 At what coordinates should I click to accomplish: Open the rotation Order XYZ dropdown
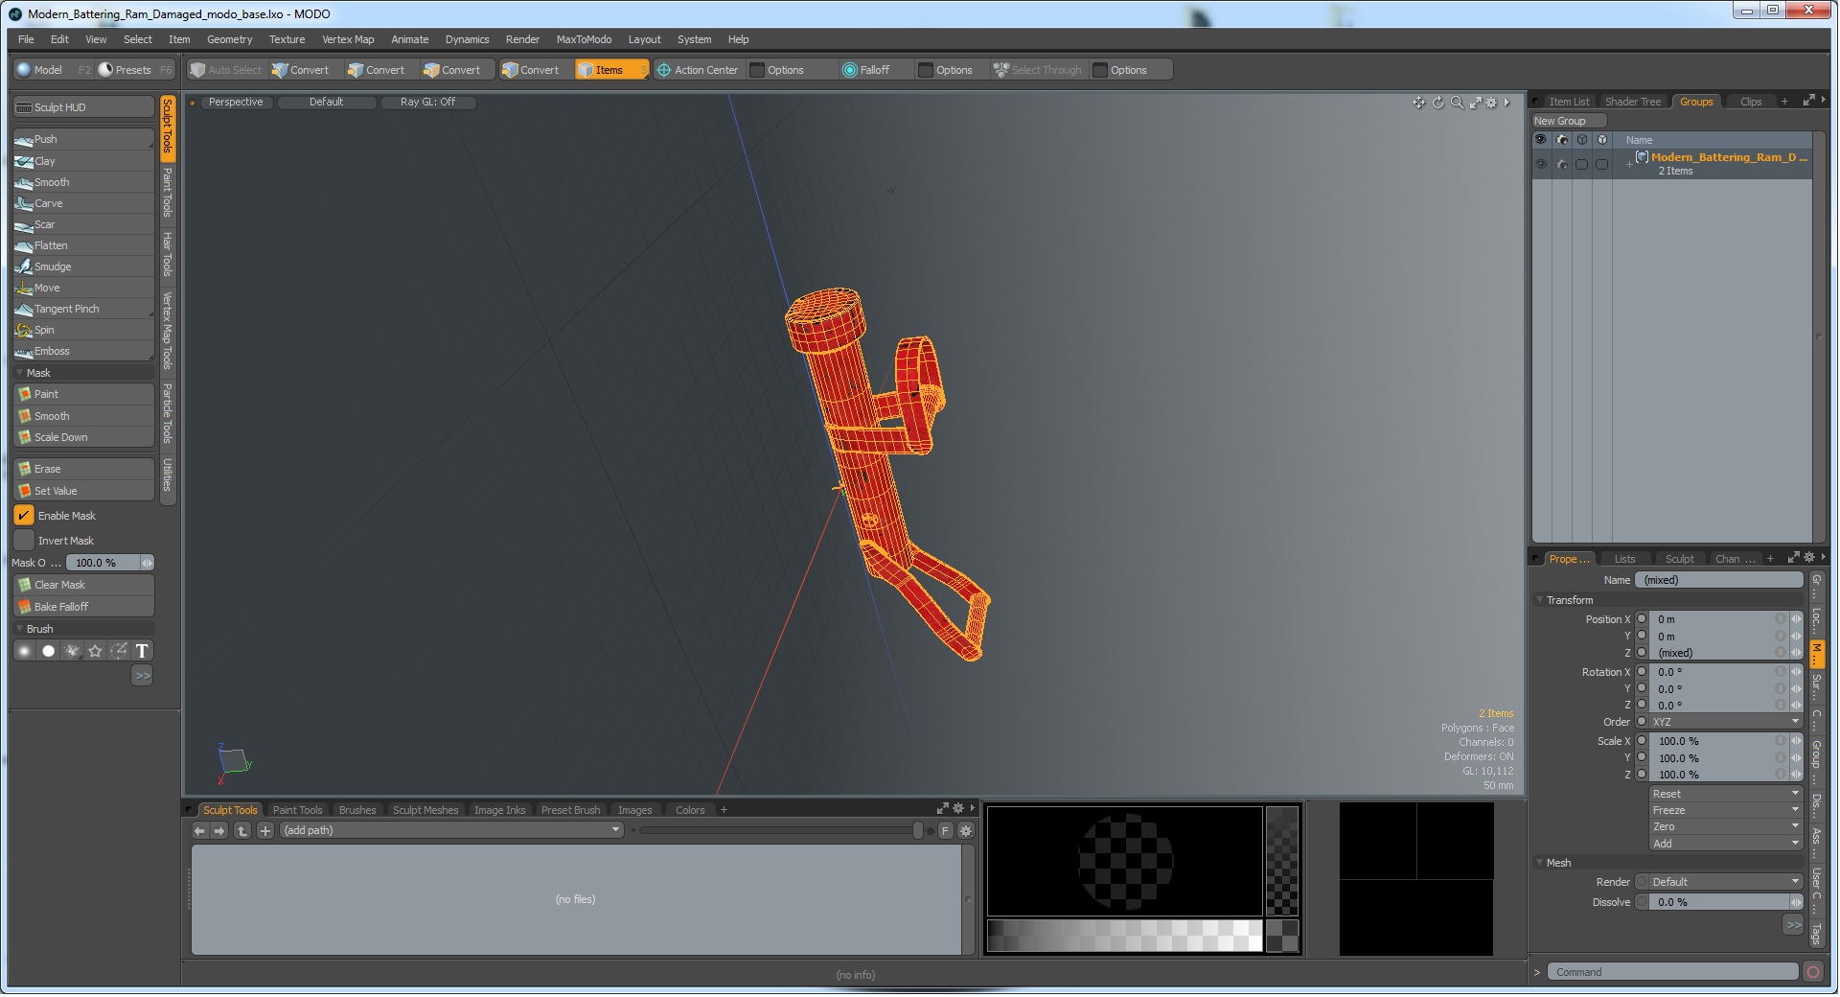click(x=1725, y=722)
